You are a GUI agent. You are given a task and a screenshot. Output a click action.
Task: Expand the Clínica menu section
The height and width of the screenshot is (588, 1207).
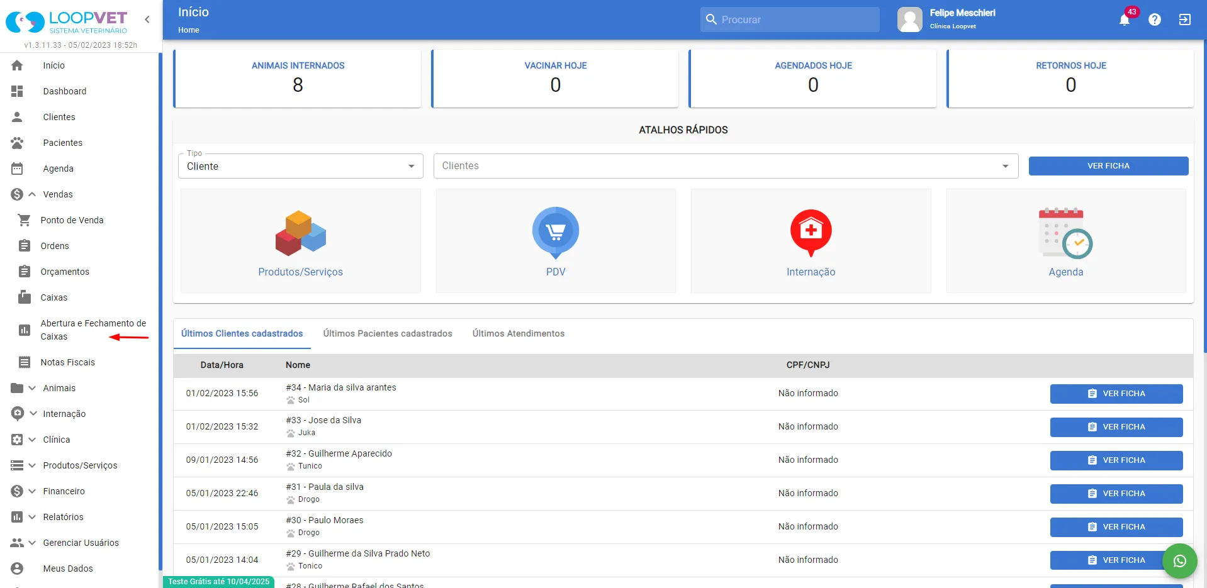[79, 440]
